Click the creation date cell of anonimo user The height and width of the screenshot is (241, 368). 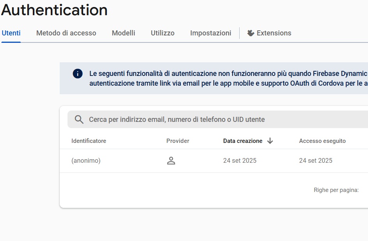point(240,161)
